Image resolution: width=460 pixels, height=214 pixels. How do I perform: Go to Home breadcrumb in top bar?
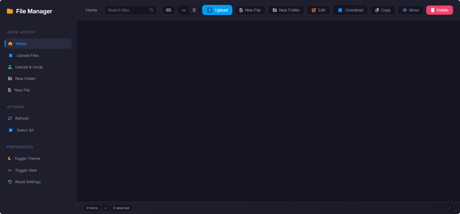tap(91, 10)
